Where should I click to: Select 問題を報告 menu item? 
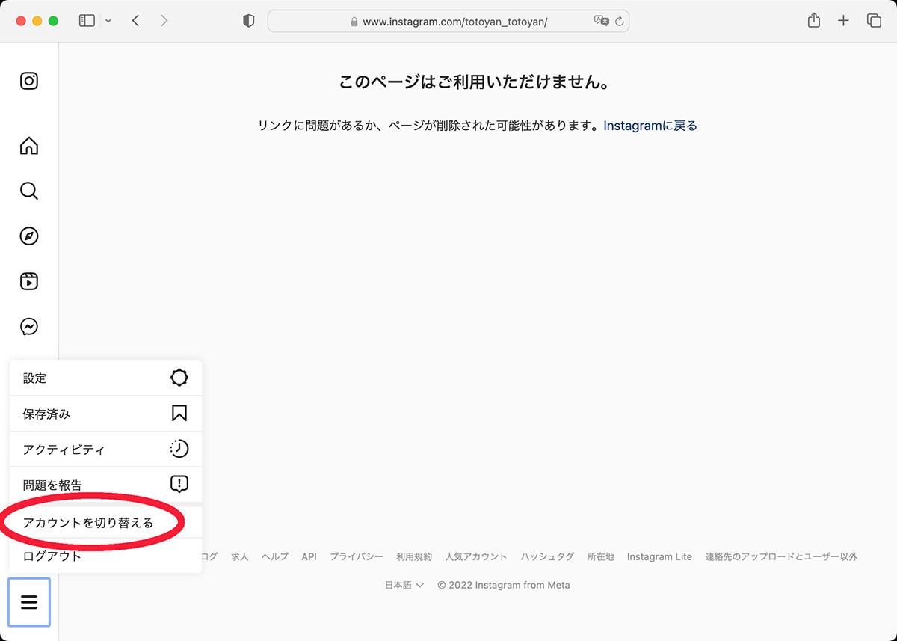[x=105, y=485]
